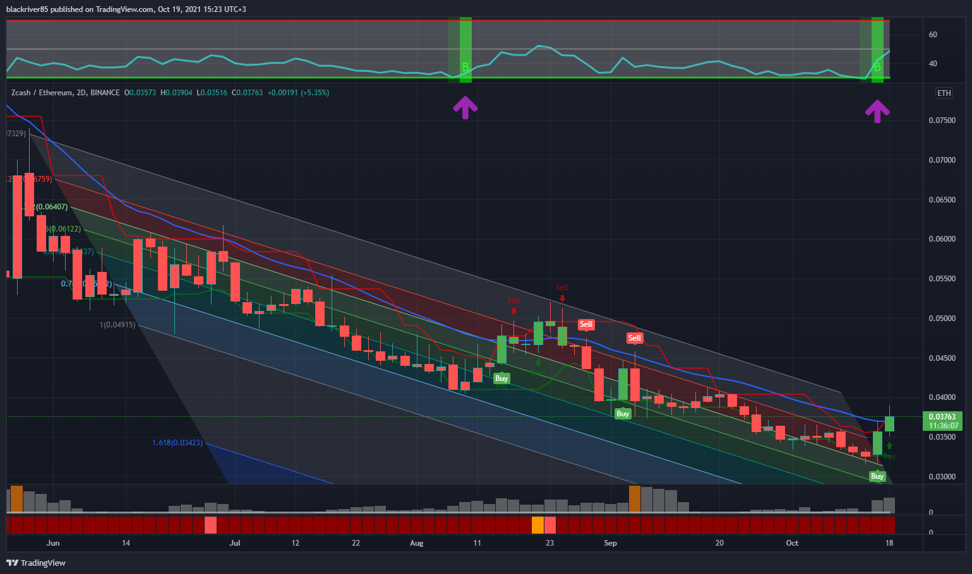Viewport: 972px width, 574px height.
Task: Click the B marker in the August green oscillator zone
Action: (465, 67)
